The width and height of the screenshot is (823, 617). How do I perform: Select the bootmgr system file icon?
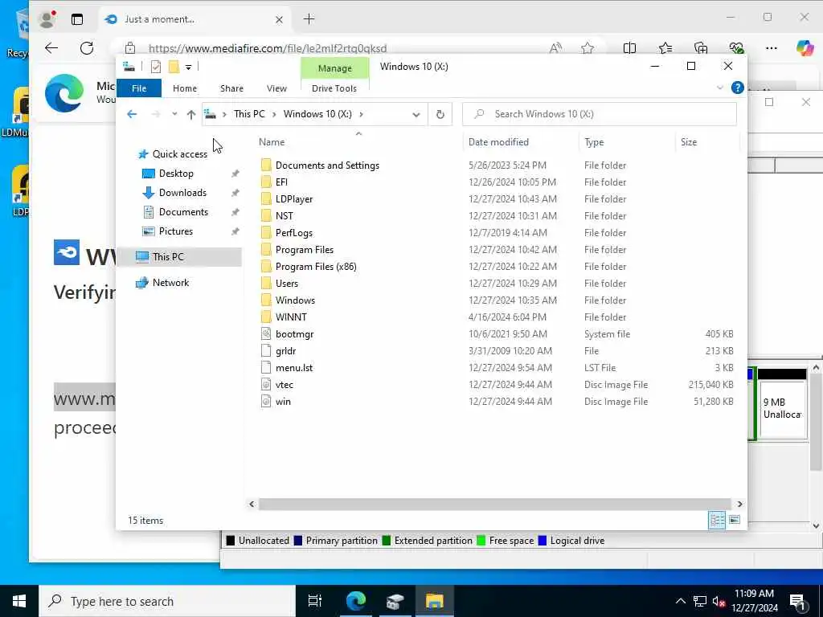(266, 333)
